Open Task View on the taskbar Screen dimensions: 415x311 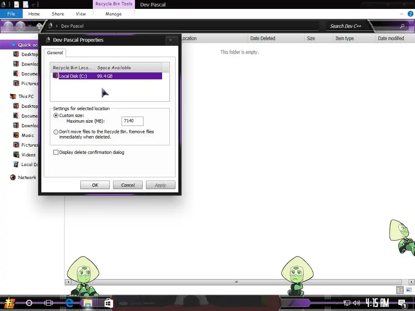tap(49, 303)
